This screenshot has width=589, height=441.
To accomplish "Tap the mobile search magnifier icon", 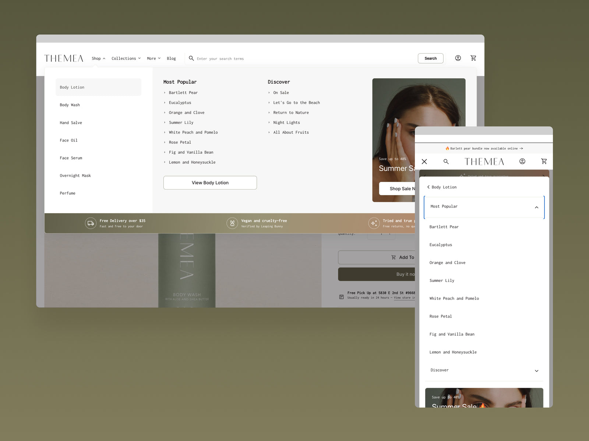I will coord(446,161).
